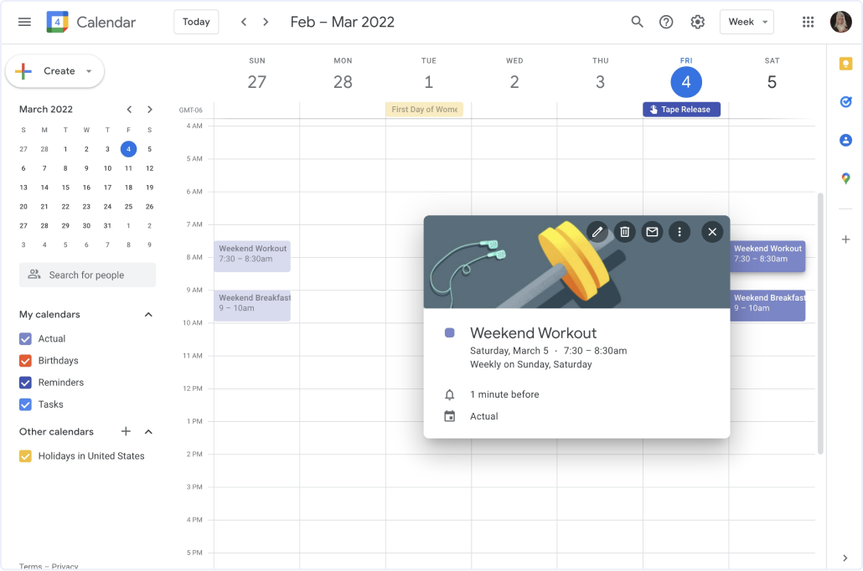Click the Actual calendar name in popup
The height and width of the screenshot is (571, 863).
tap(483, 416)
